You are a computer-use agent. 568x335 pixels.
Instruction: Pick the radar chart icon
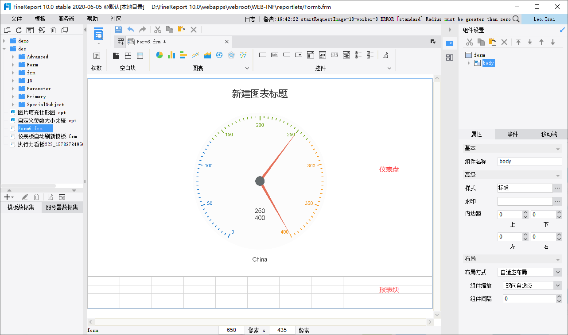pyautogui.click(x=231, y=55)
